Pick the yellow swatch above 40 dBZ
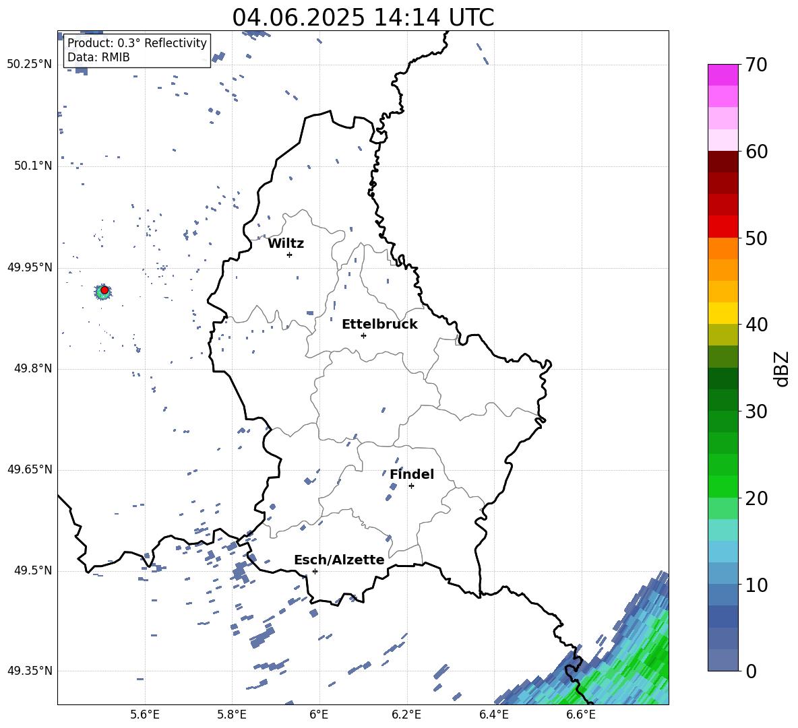Image resolution: width=798 pixels, height=728 pixels. tap(723, 314)
